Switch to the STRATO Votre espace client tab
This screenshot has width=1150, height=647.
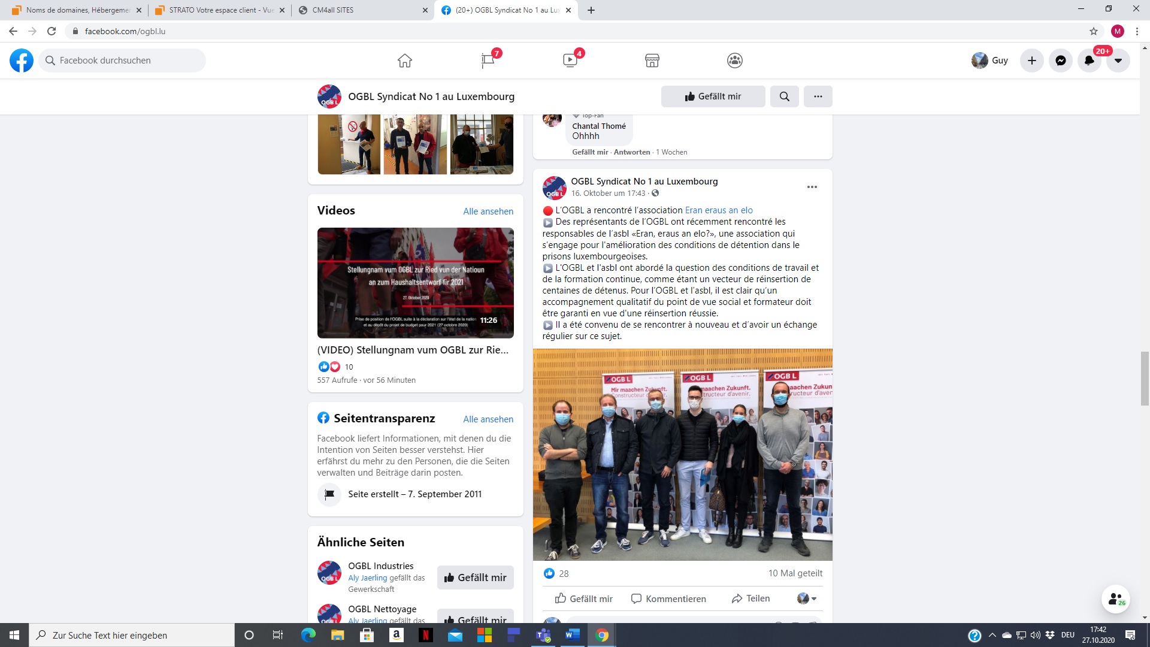219,10
